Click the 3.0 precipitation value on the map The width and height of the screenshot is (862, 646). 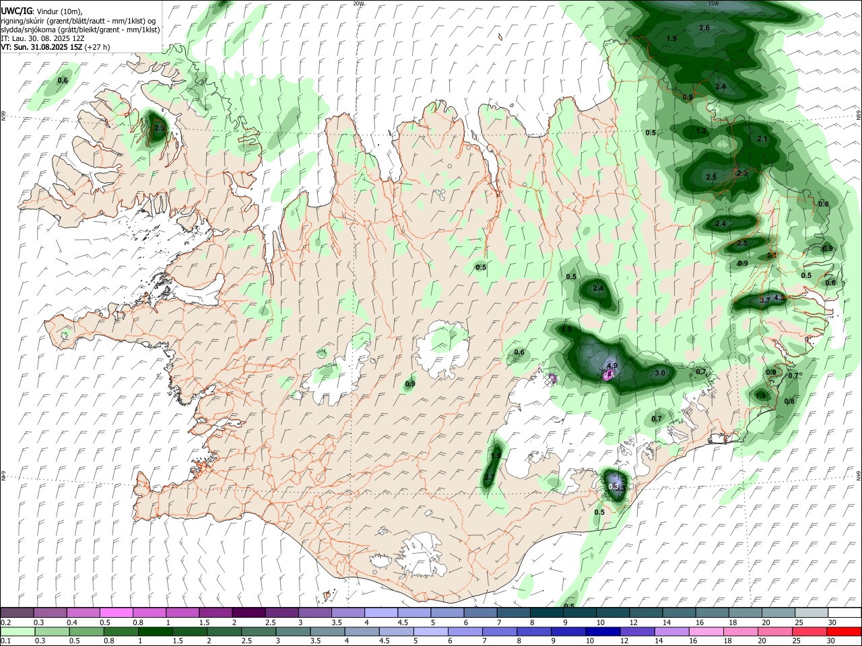660,373
